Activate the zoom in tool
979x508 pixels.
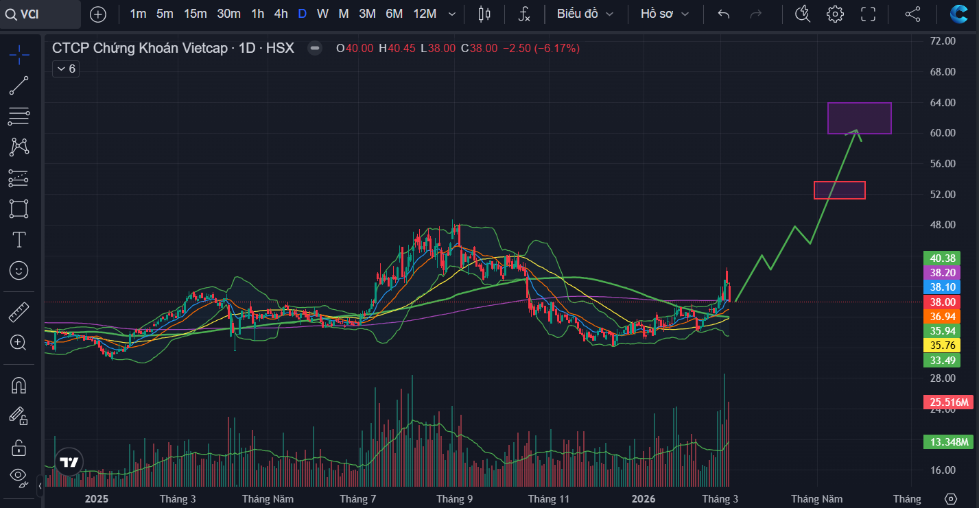pyautogui.click(x=19, y=343)
